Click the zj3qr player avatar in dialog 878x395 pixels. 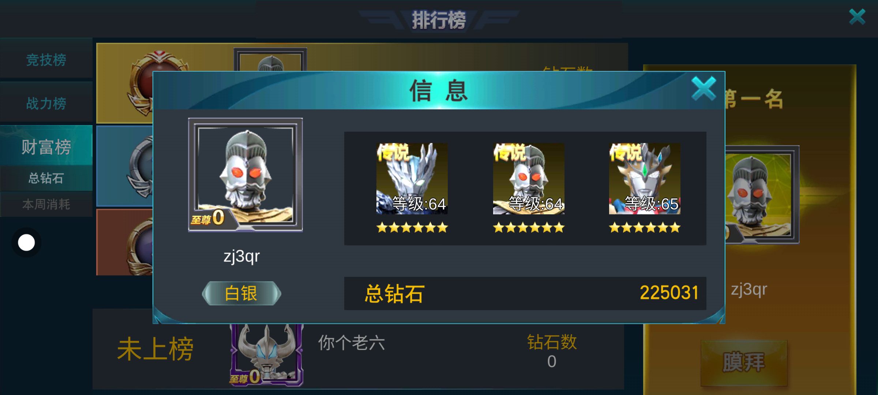[x=245, y=175]
